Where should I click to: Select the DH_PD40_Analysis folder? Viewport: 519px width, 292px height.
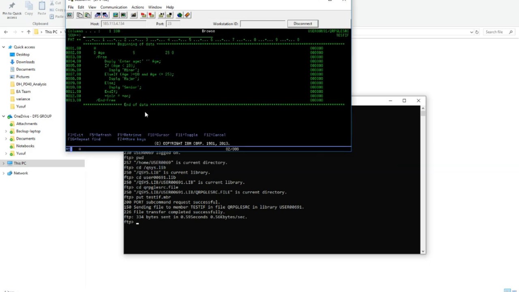31,84
